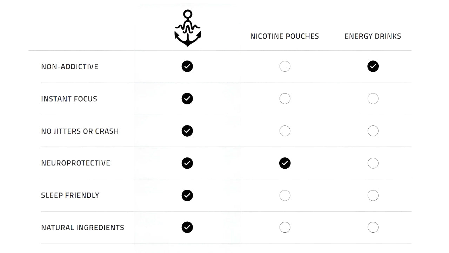
Task: Click the Instant Focus checkmark under anchor logo
Action: (x=187, y=99)
